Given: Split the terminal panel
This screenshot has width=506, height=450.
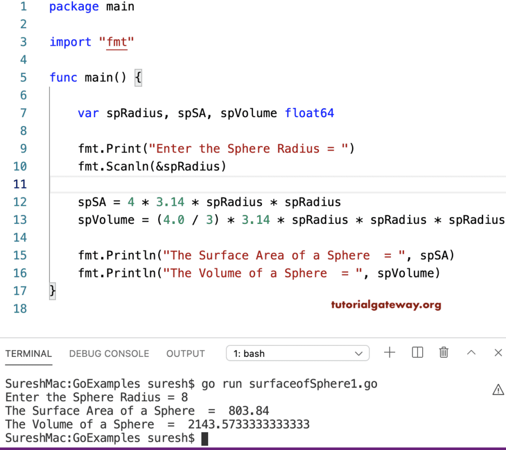Looking at the screenshot, I should point(417,353).
